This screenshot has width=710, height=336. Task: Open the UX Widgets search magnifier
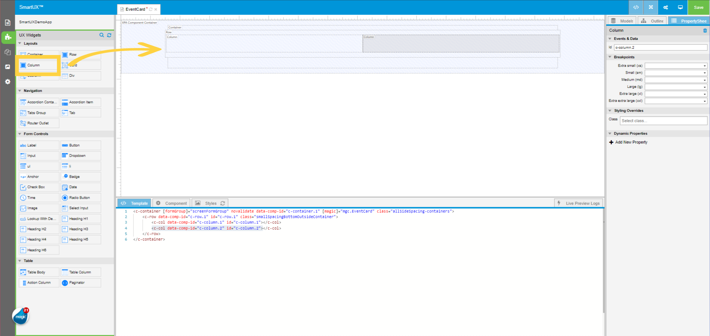point(102,35)
